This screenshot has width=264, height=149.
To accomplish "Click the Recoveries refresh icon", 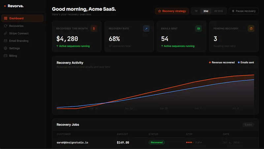I will click(x=6, y=26).
